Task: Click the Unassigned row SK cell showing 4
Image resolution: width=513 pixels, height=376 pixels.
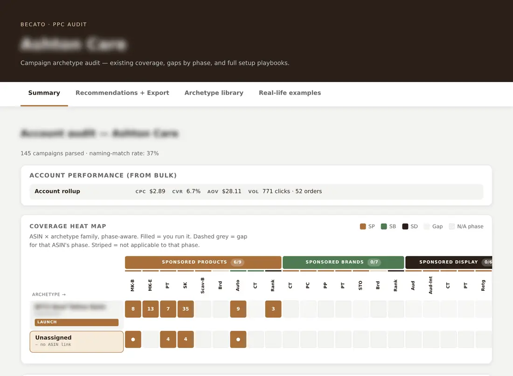Action: click(186, 339)
